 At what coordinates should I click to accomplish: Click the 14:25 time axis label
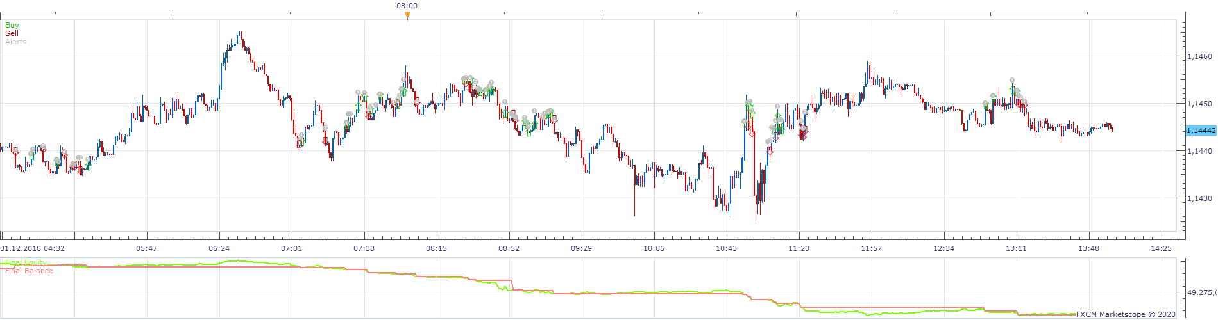point(1161,248)
